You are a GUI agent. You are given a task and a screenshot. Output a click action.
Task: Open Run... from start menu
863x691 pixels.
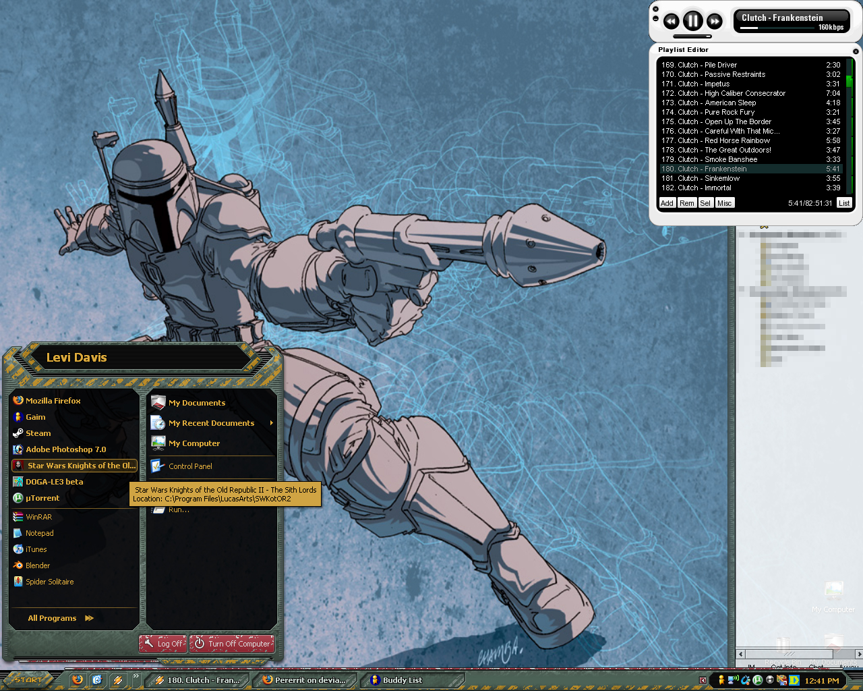tap(212, 509)
